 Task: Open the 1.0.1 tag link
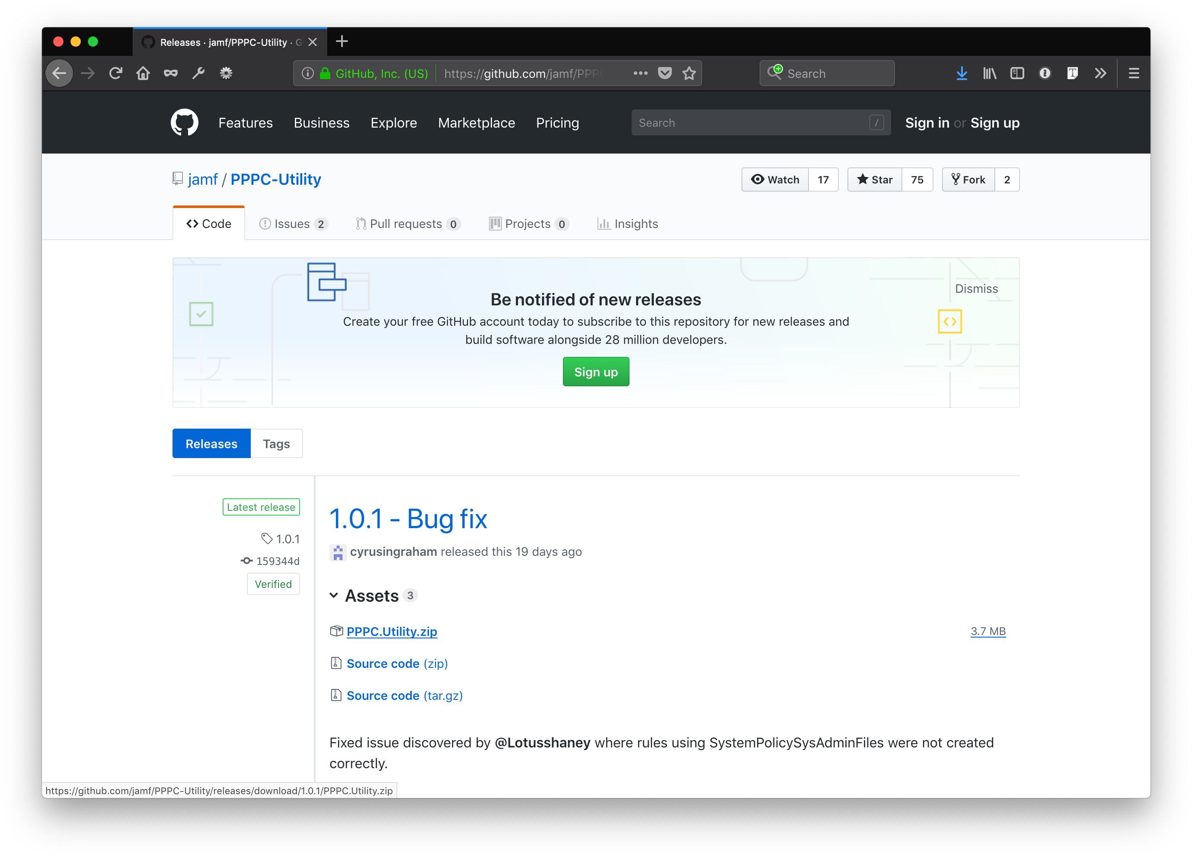click(x=281, y=539)
